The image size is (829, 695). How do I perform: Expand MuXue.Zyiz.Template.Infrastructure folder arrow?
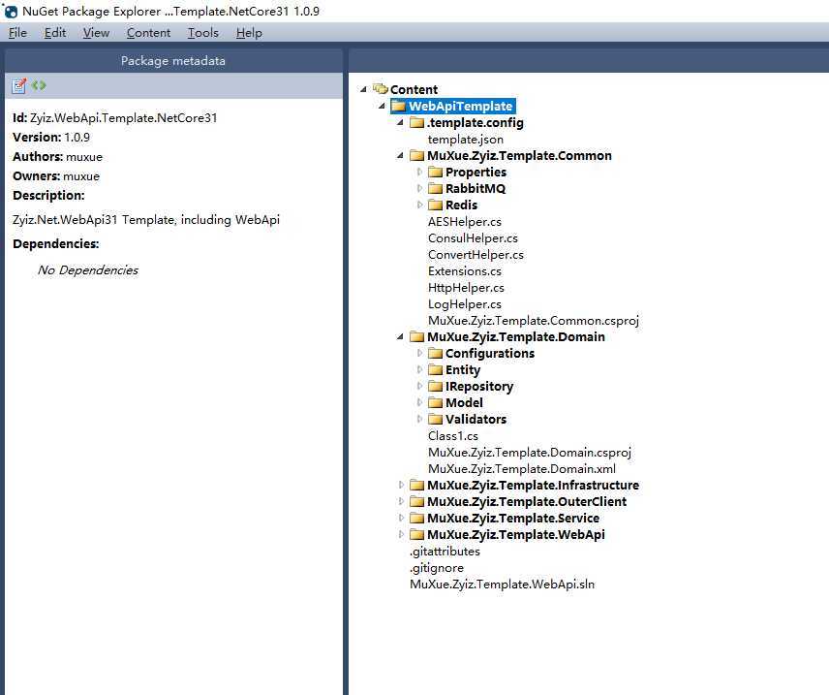click(401, 485)
